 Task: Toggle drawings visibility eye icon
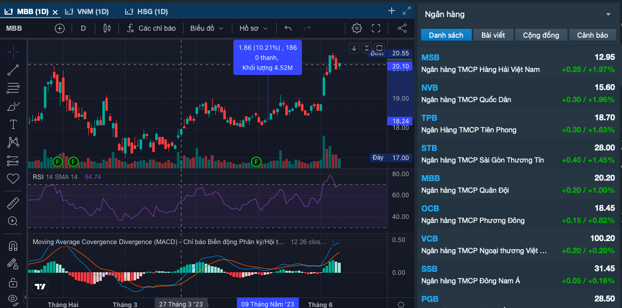coord(14,299)
